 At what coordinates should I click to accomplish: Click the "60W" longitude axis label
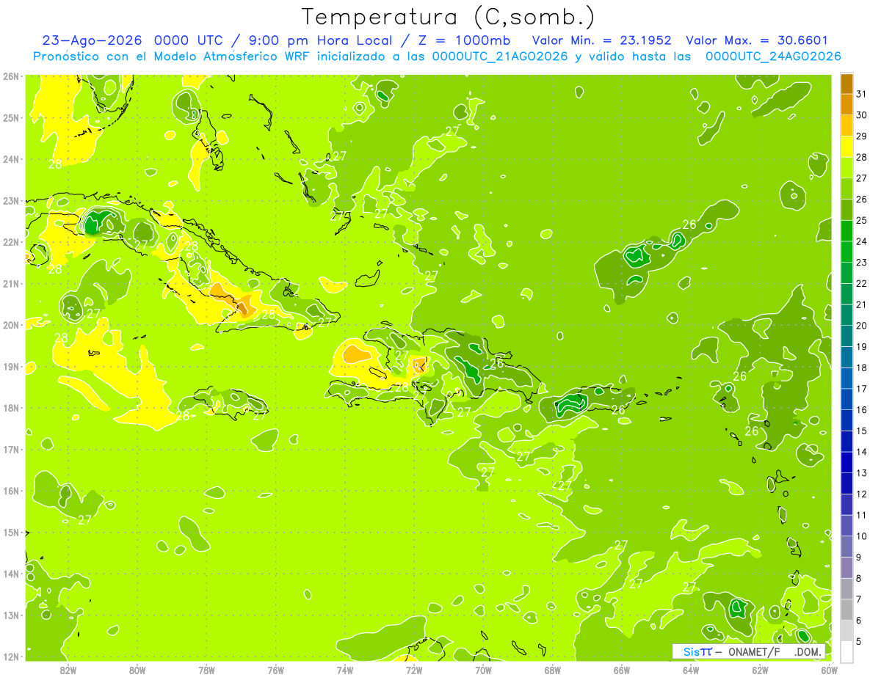tap(829, 670)
